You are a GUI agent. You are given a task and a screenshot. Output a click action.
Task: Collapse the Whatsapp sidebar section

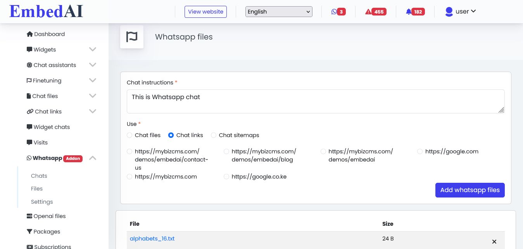[x=92, y=158]
